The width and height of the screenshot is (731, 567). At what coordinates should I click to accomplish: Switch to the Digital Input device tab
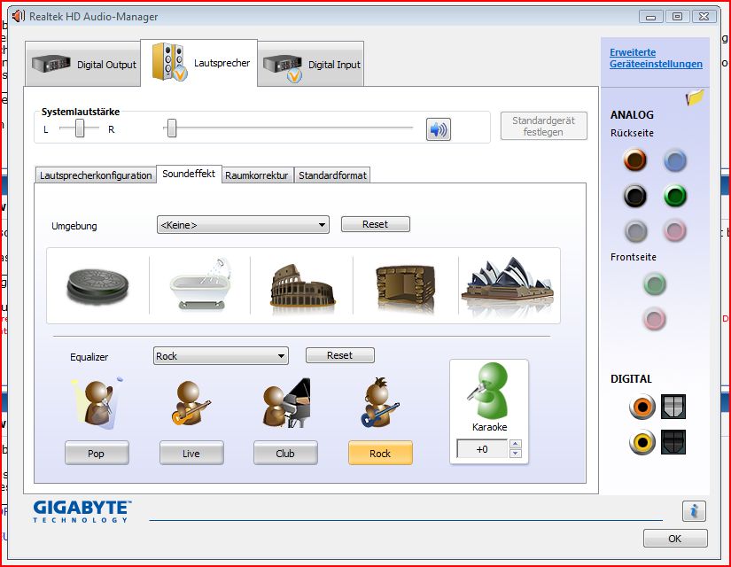[x=310, y=64]
